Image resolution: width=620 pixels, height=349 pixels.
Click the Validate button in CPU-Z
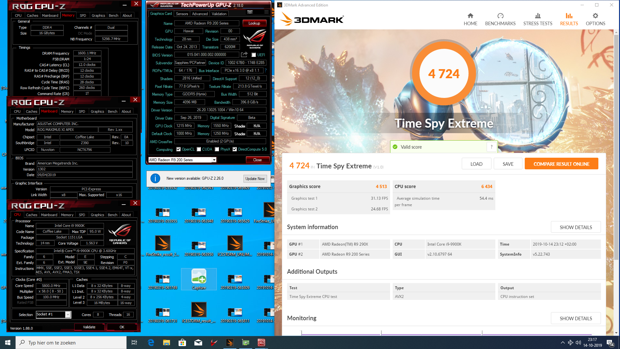point(89,327)
